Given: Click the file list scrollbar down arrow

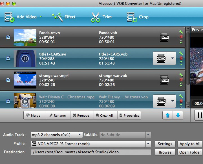Looking at the screenshot, I should (x=188, y=107).
